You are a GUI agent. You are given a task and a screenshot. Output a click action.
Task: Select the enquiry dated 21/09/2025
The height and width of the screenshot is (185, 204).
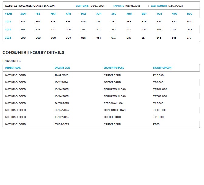(x=62, y=75)
